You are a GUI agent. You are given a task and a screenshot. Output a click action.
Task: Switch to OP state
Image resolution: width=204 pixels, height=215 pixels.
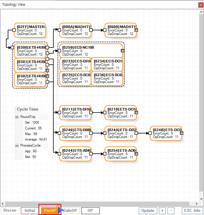(x=90, y=211)
